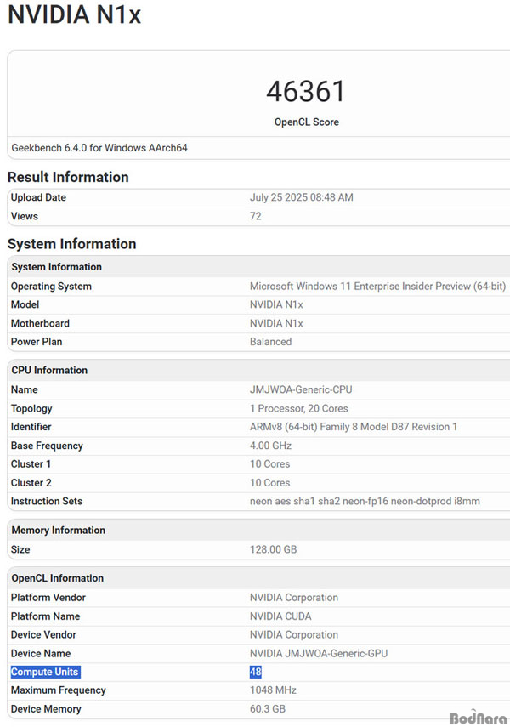The height and width of the screenshot is (727, 510).
Task: Select the July 25 2025 08:48 AM value
Action: (x=302, y=197)
